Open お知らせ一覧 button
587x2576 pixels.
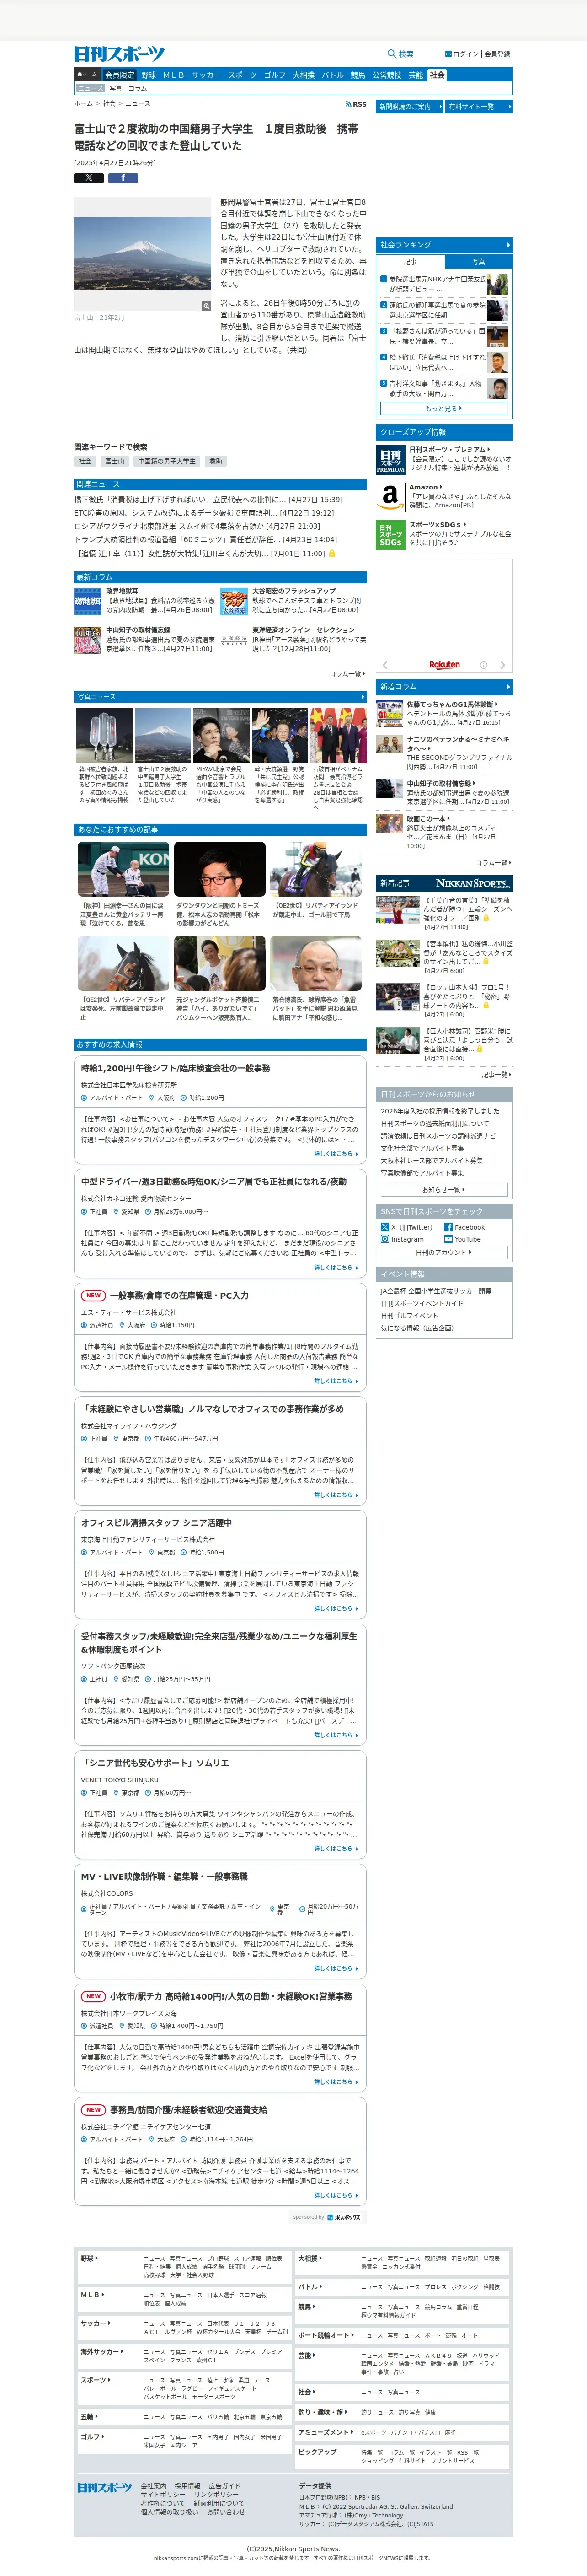coord(444,1189)
